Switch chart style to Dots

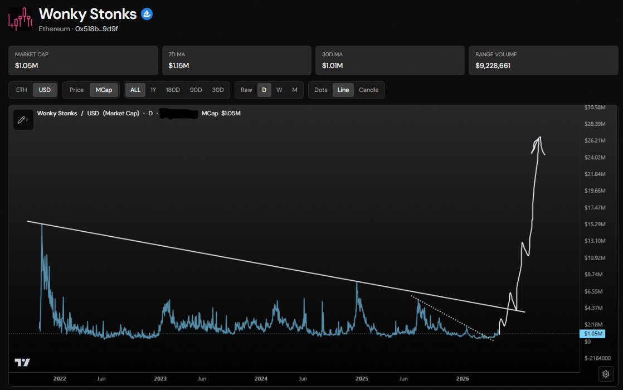[x=320, y=90]
